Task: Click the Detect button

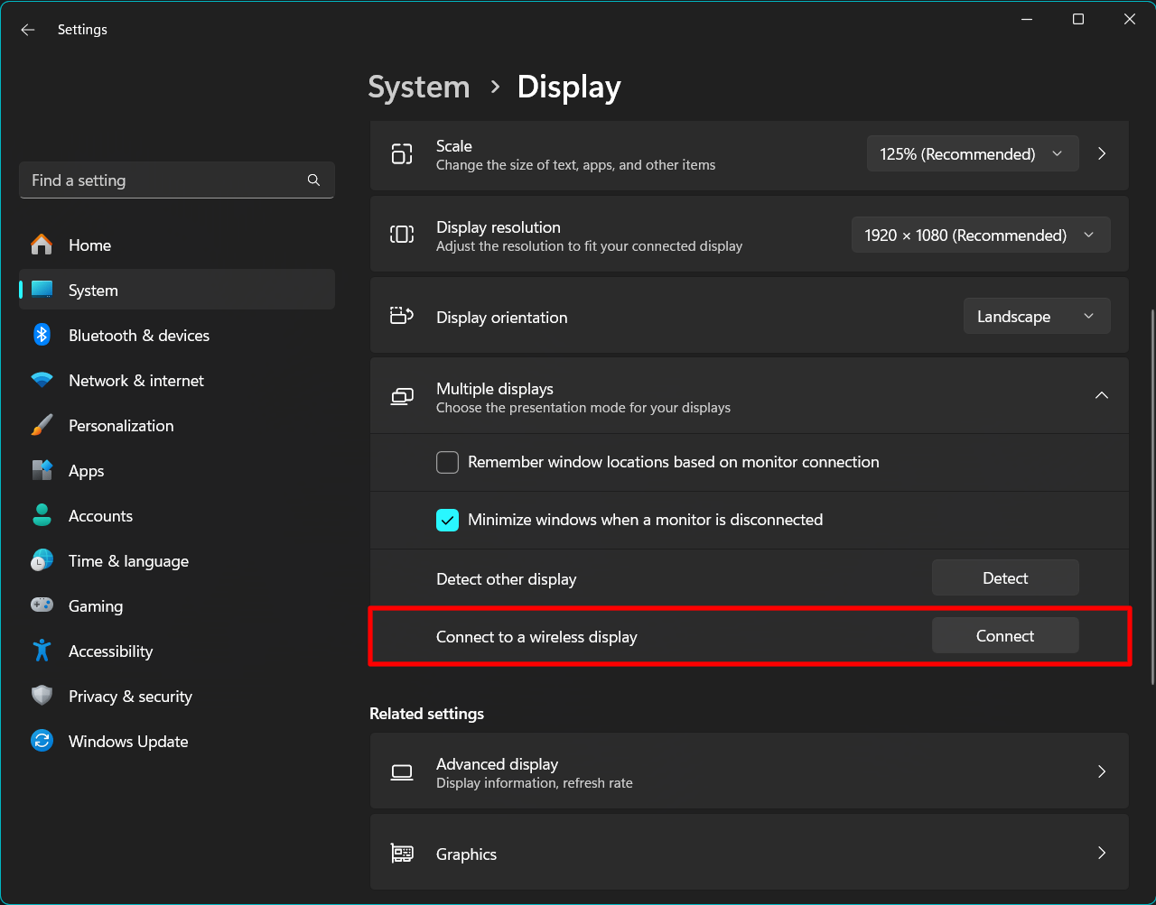Action: [x=1005, y=577]
